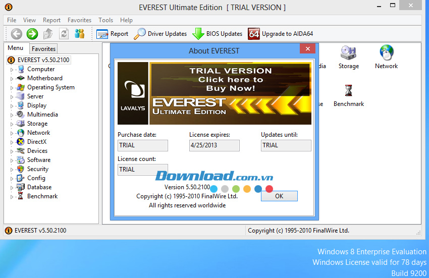Select the Benchmark hourglass icon in the tree
The height and width of the screenshot is (278, 429).
pyautogui.click(x=21, y=196)
